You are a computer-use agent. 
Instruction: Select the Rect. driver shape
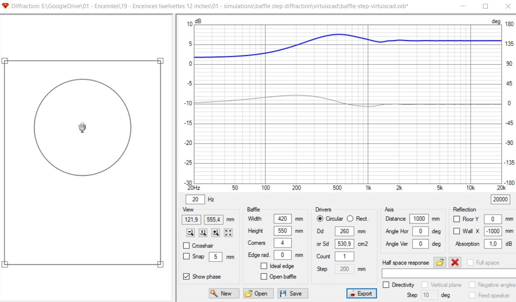click(x=350, y=219)
